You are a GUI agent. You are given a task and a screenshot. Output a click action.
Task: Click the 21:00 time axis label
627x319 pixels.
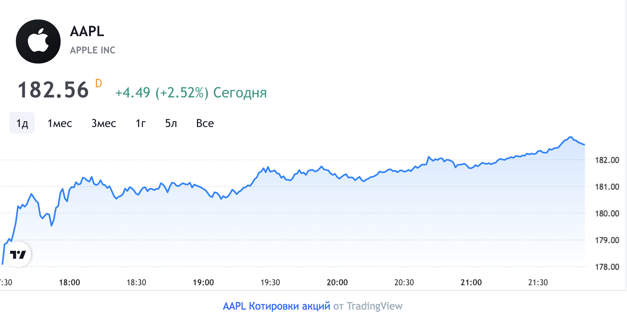pos(471,283)
